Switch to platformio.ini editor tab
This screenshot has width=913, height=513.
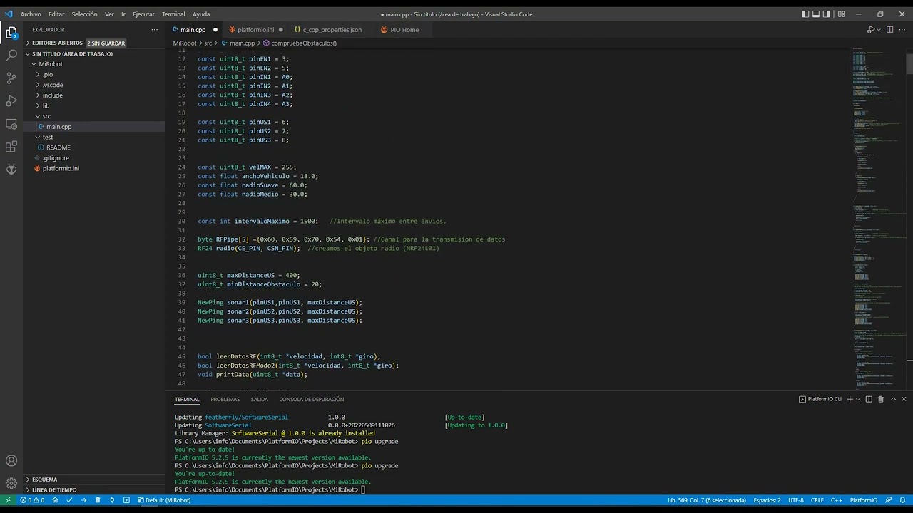pyautogui.click(x=255, y=30)
